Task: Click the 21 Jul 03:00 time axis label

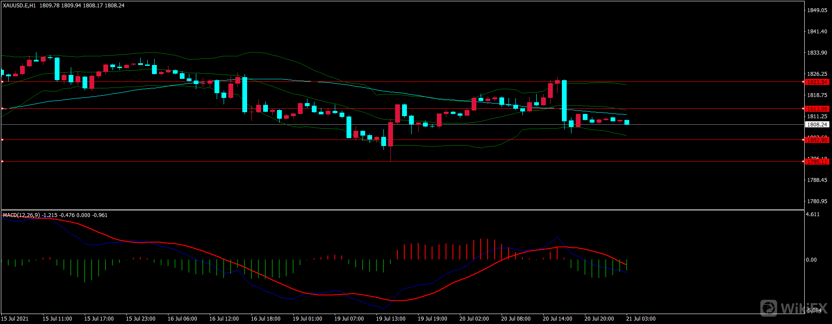Action: (641, 319)
